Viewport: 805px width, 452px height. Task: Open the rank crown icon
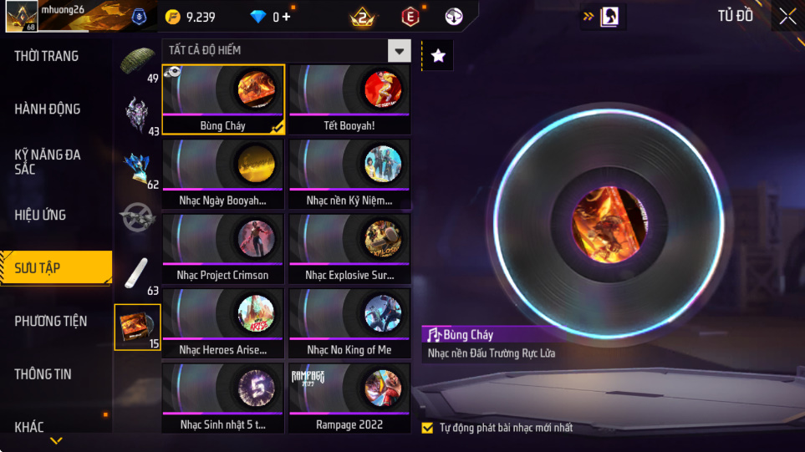click(363, 17)
